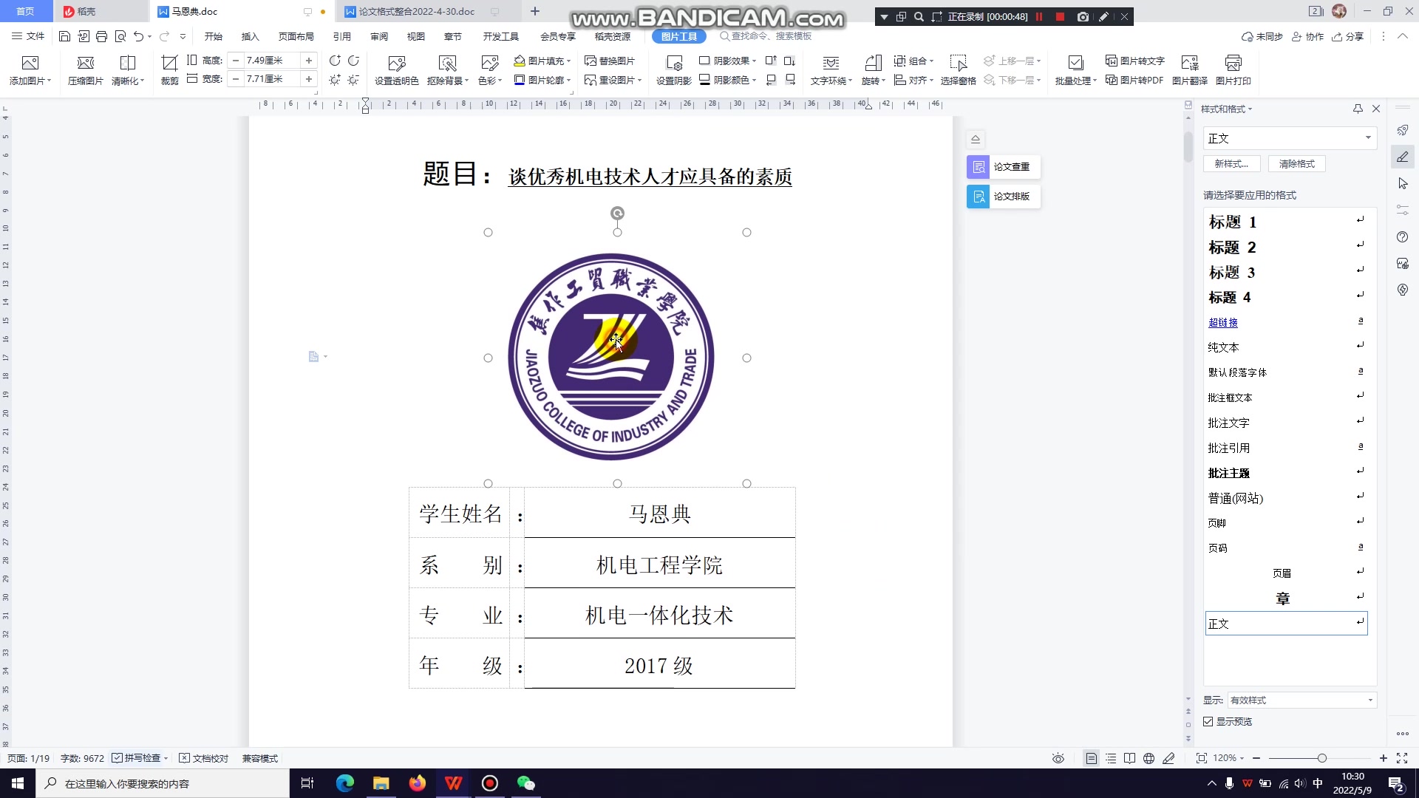Switch to the 页面布局 tab
The image size is (1419, 798).
pyautogui.click(x=296, y=36)
